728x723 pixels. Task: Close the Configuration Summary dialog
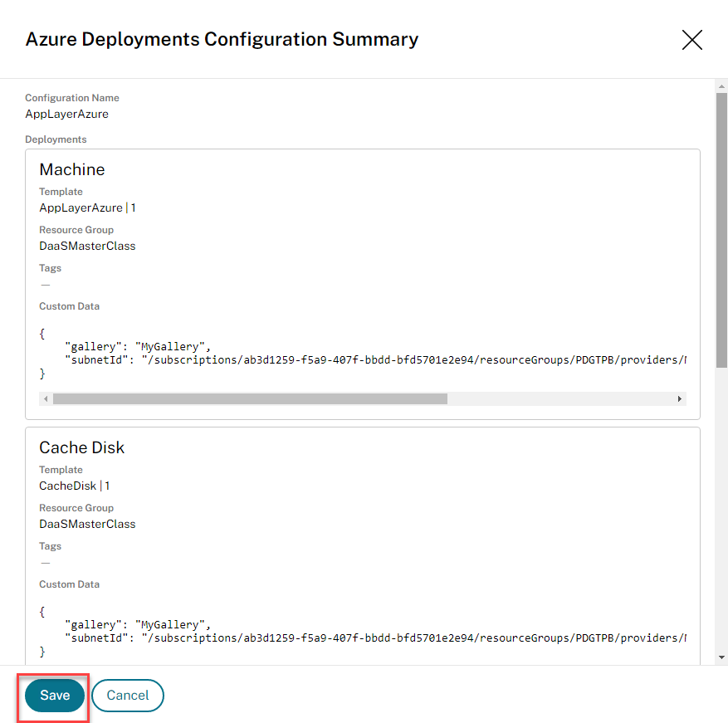[x=691, y=40]
